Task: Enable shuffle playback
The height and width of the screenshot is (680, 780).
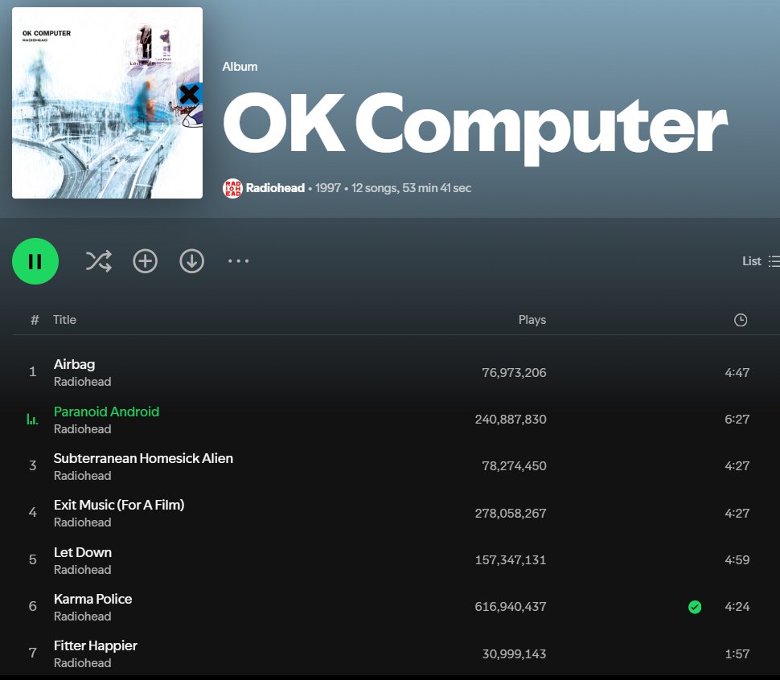Action: coord(98,260)
